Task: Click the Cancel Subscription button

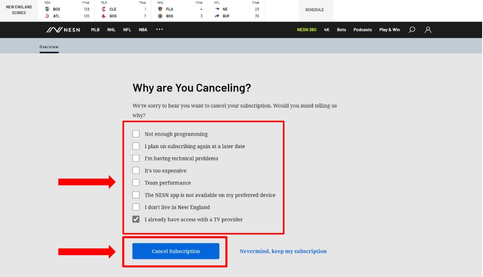Action: [176, 251]
